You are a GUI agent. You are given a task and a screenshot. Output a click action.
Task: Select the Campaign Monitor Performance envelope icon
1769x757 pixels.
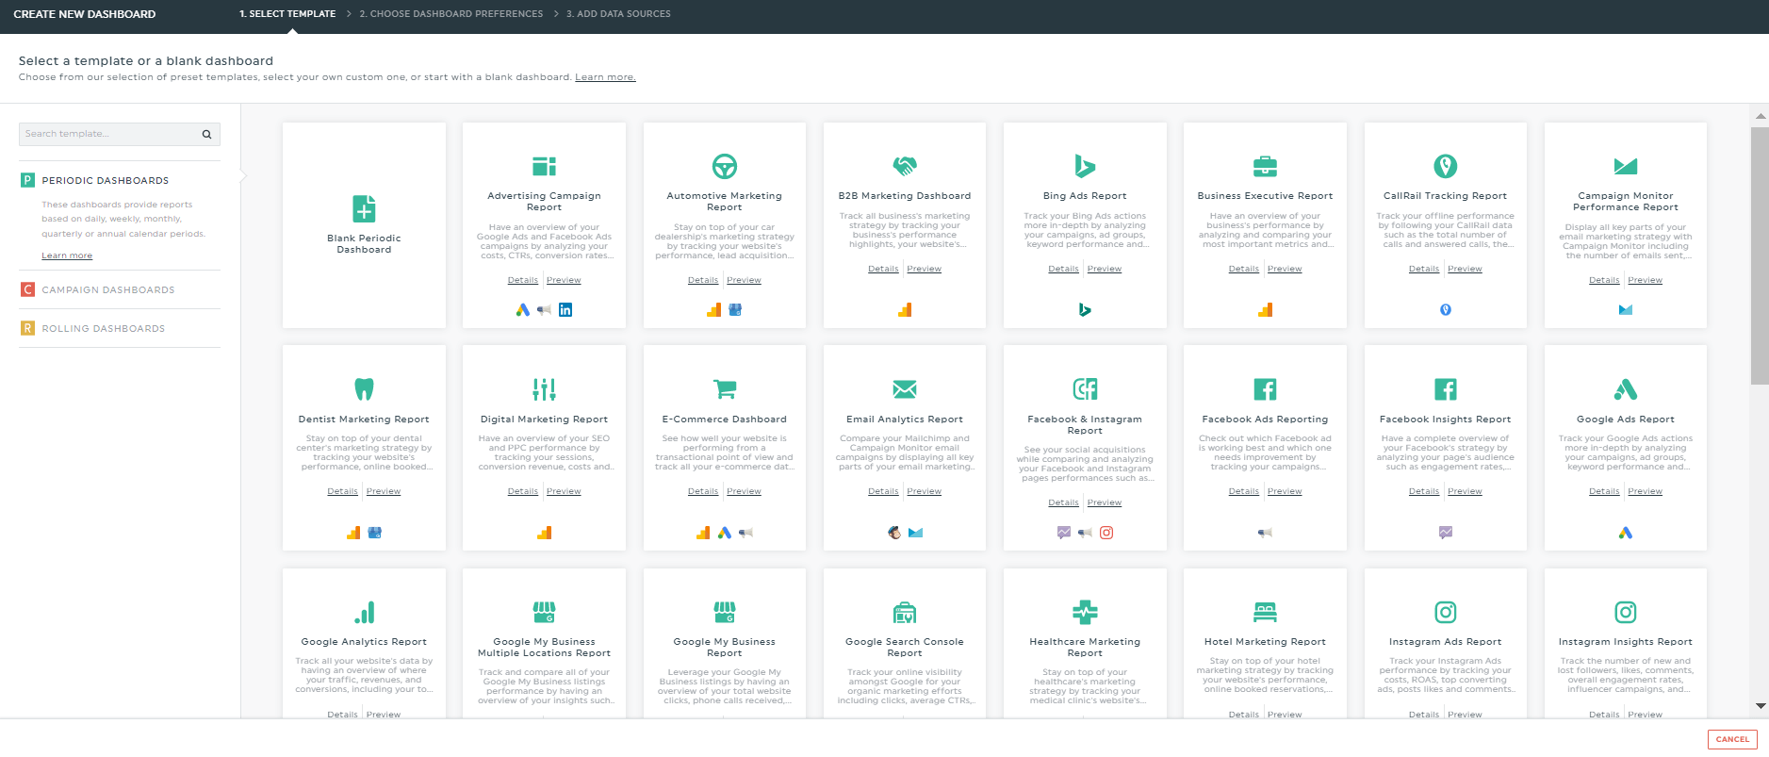(1626, 167)
